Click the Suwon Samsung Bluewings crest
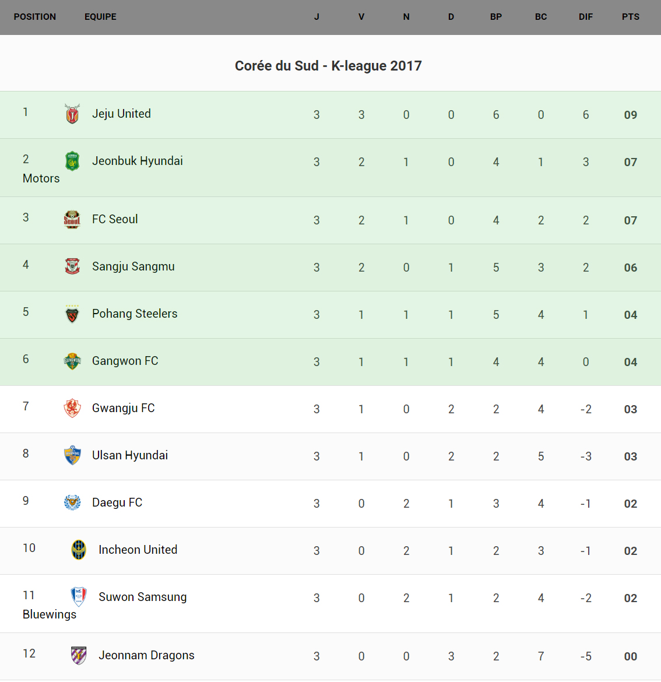The height and width of the screenshot is (682, 661). 79,597
